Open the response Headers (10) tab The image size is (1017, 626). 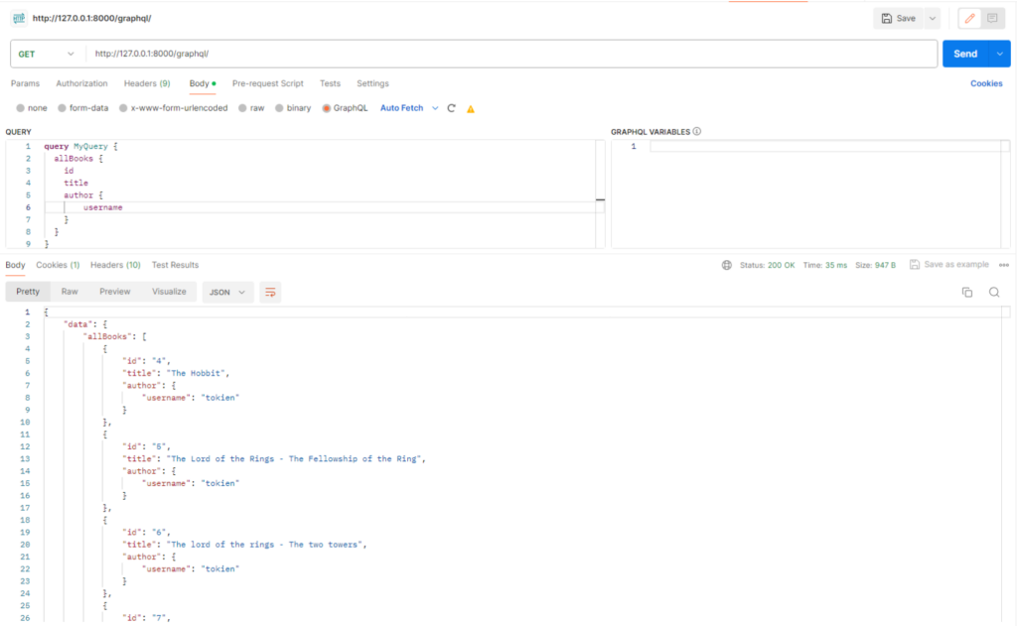(115, 265)
